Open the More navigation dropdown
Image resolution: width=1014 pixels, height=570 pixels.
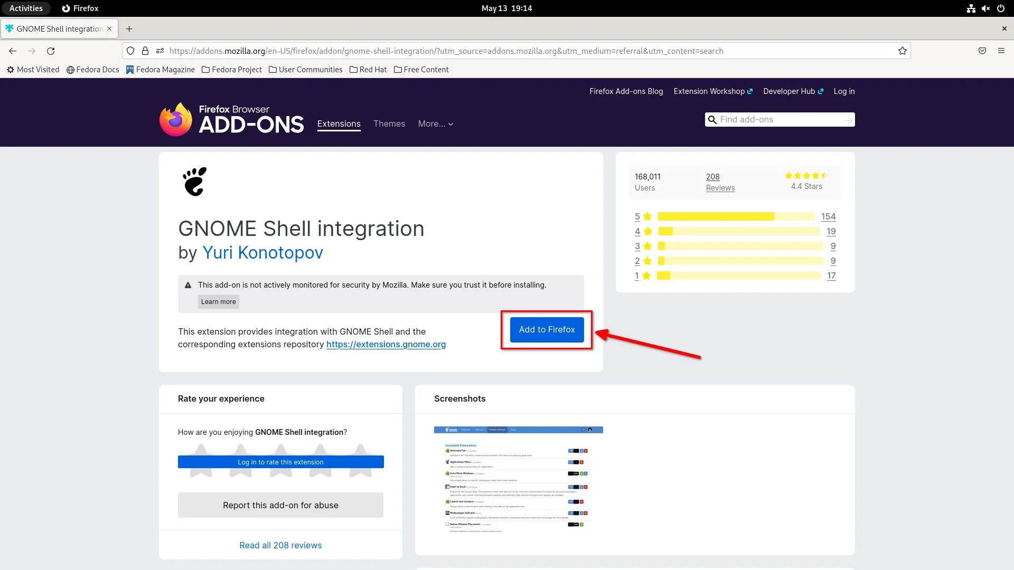click(x=435, y=123)
